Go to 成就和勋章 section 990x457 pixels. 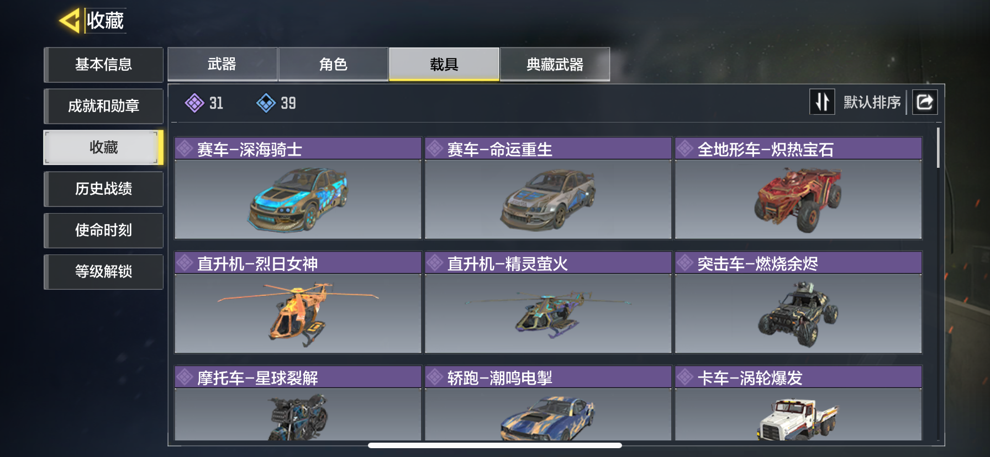click(x=103, y=106)
